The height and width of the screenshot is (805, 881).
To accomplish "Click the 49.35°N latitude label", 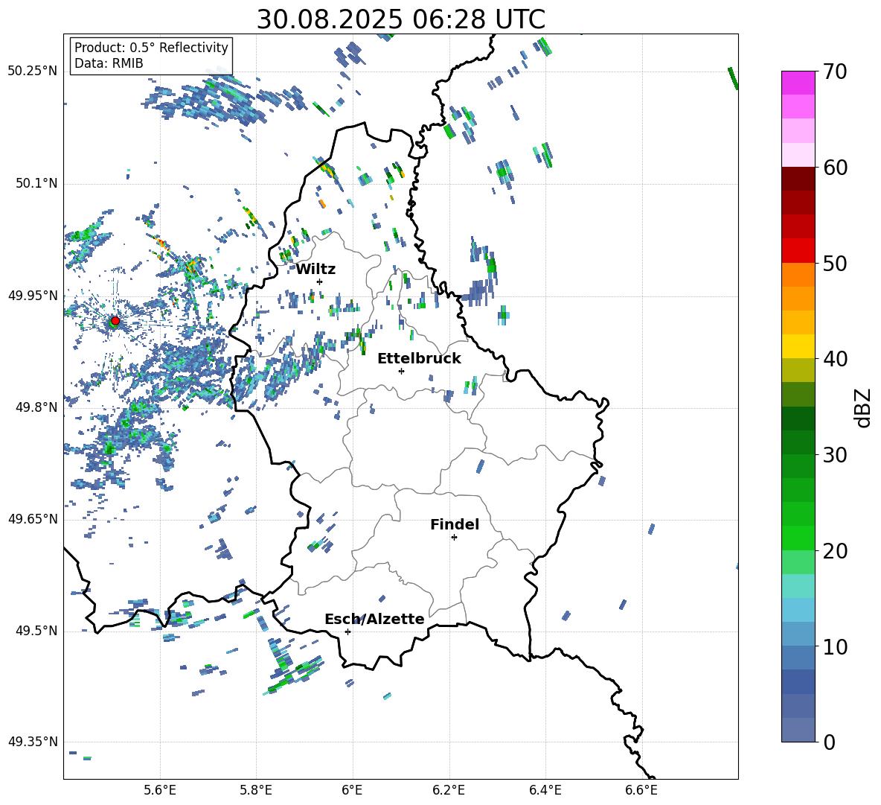I will [32, 742].
